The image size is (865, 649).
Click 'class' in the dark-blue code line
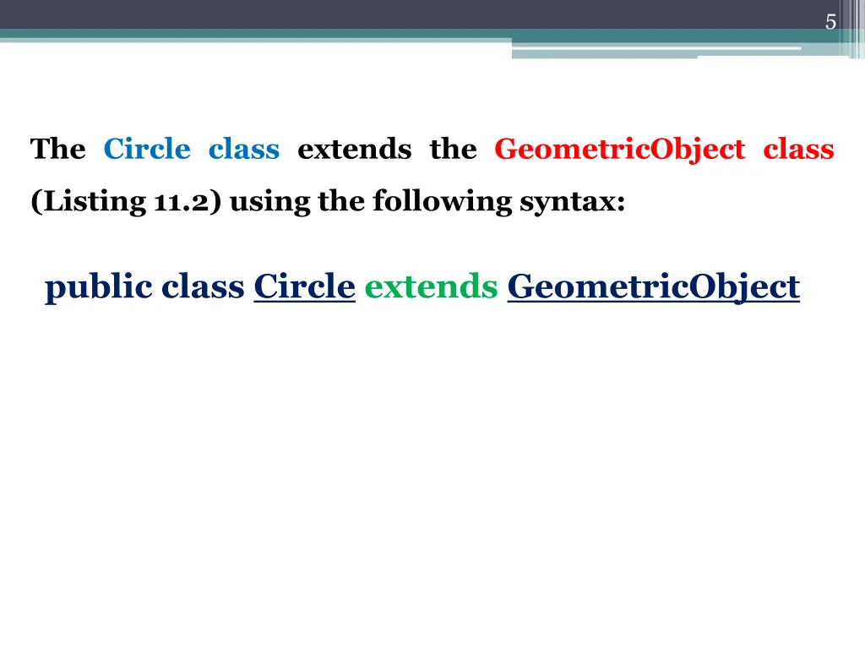(203, 286)
